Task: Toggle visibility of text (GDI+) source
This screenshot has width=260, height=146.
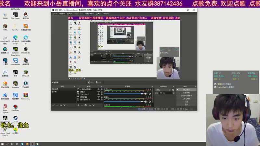Action: 98,94
